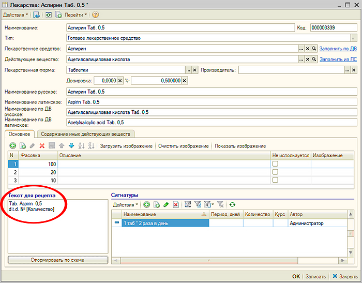
Task: Switch to Содержание иных действующих веществ tab
Action: click(86, 134)
